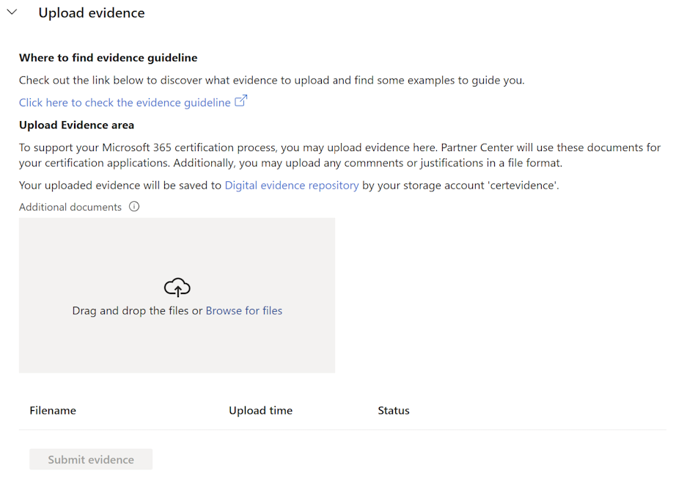Click the gray file drop zone area
The height and width of the screenshot is (479, 673).
pyautogui.click(x=177, y=345)
